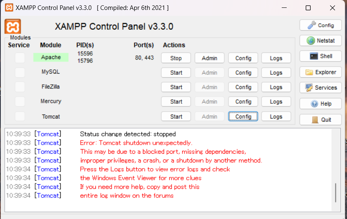347x219 pixels.
Task: Open Netstat with the globe icon
Action: tap(321, 41)
